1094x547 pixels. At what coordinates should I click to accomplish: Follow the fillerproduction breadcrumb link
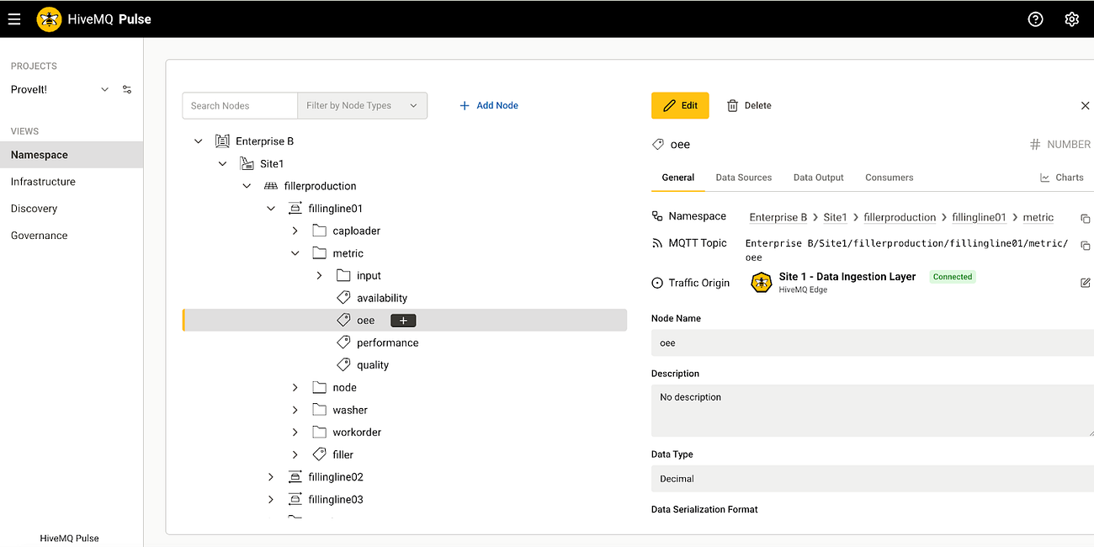900,217
